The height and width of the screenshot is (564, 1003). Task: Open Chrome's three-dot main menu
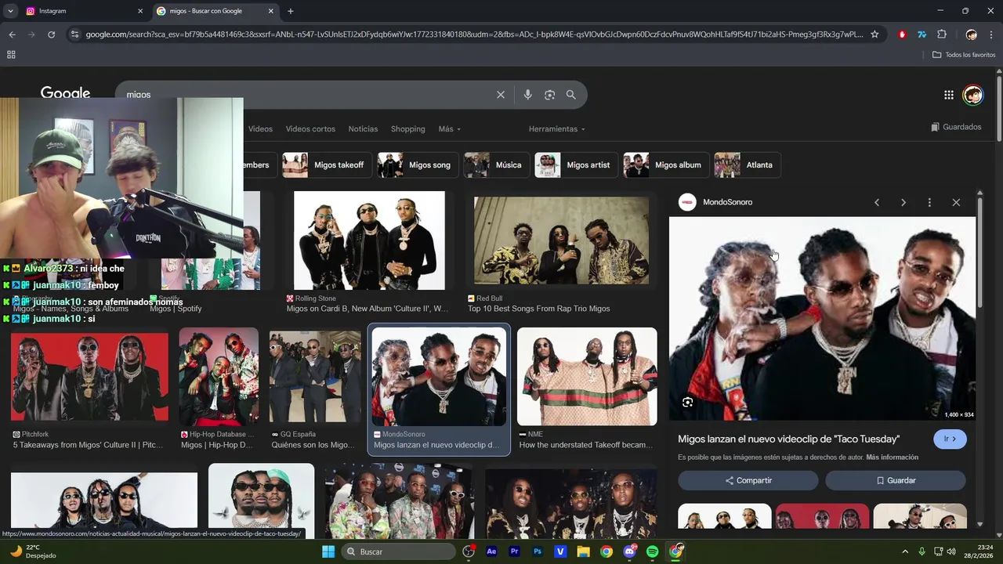point(991,34)
